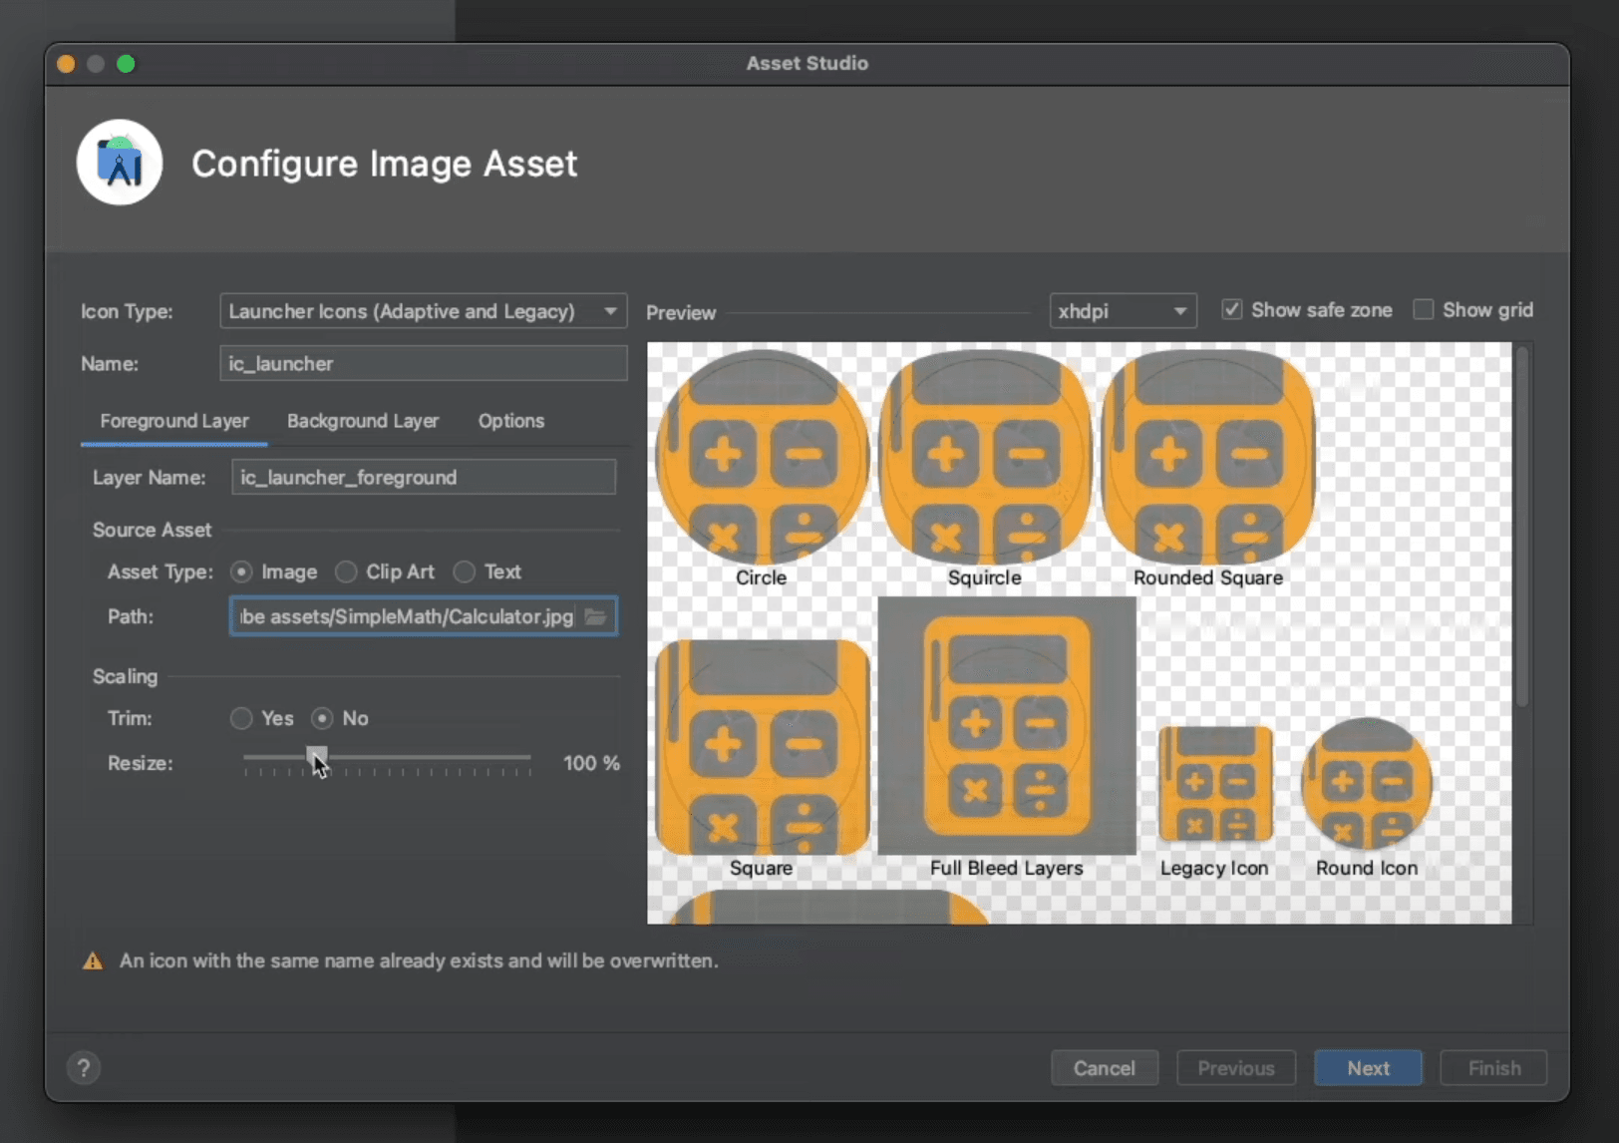
Task: Open the Icon Type dropdown
Action: tap(423, 310)
